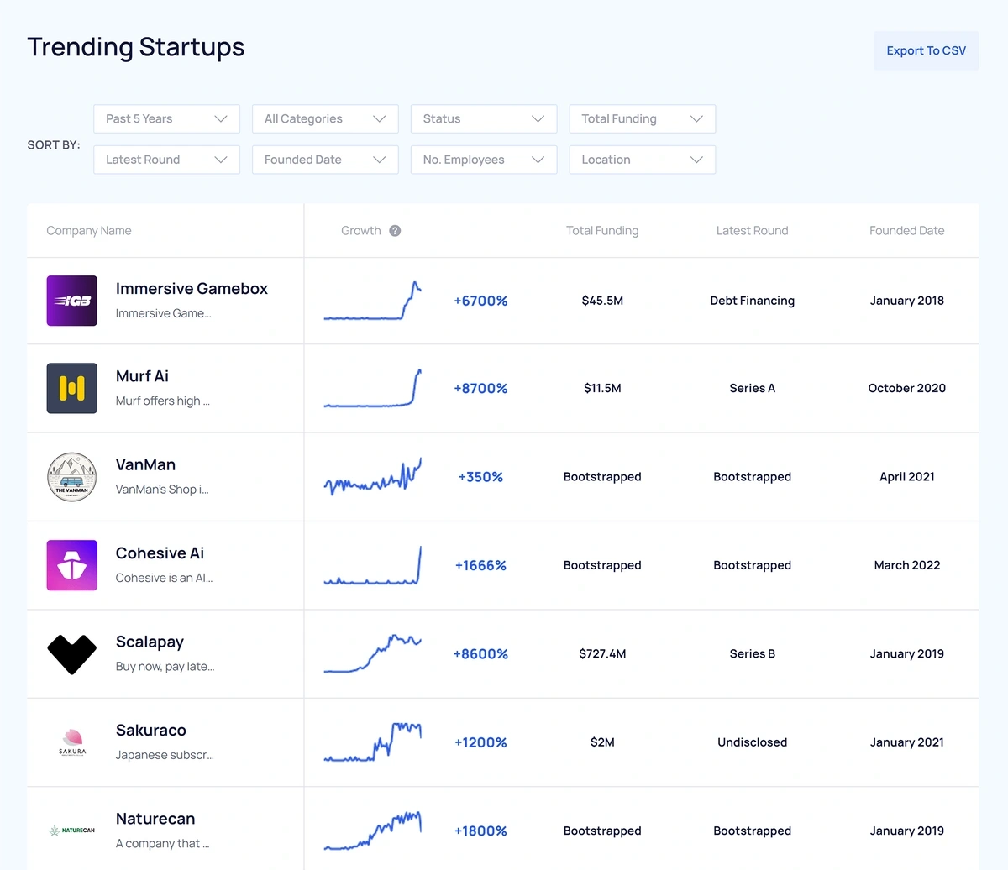
Task: Open the Scalapay company link
Action: point(150,642)
